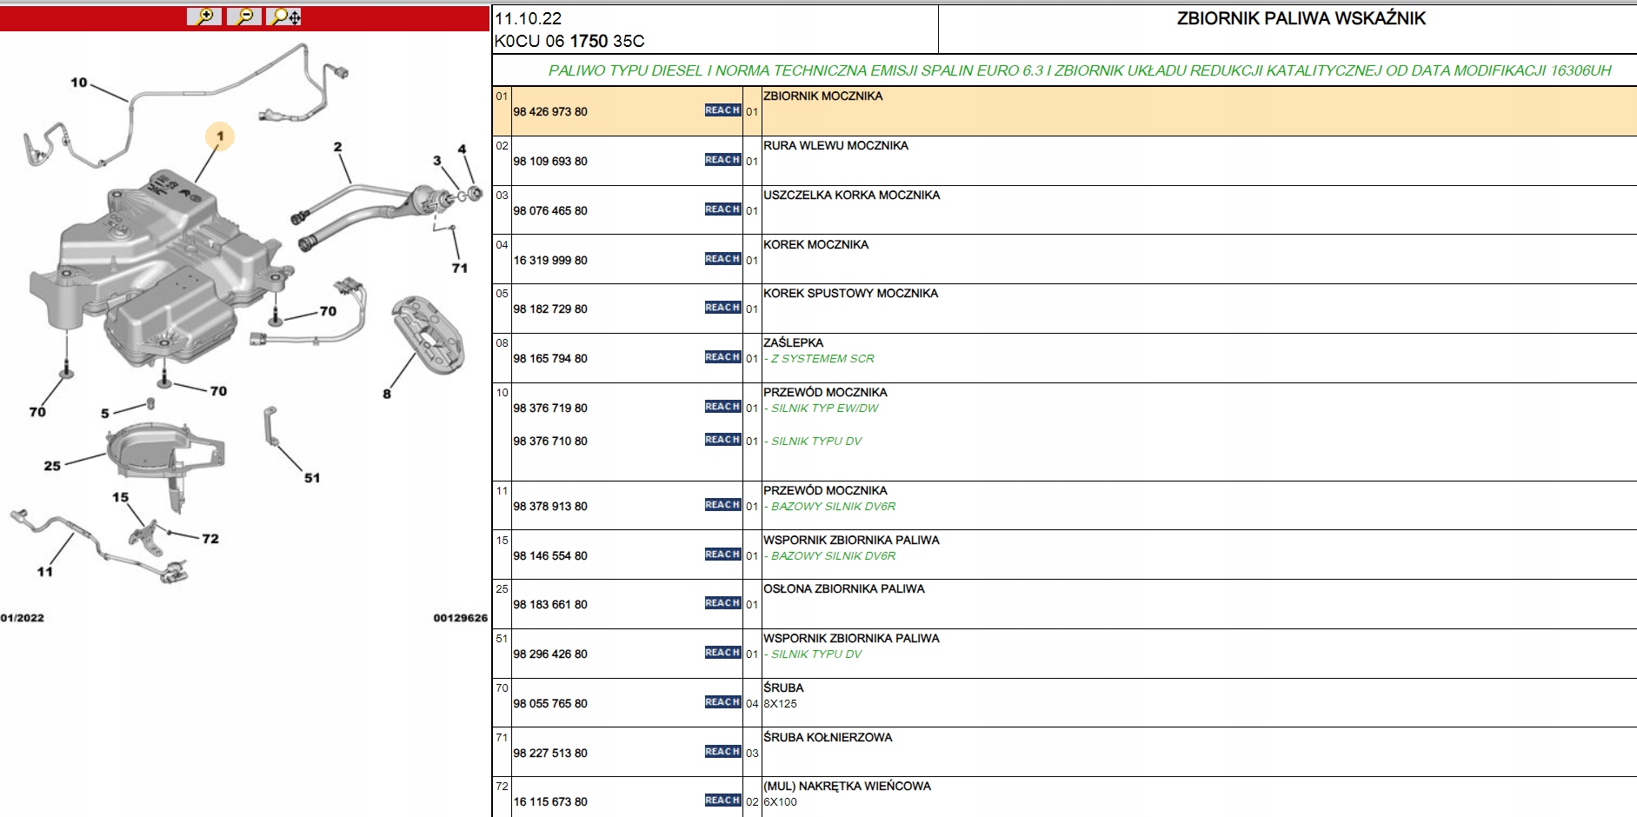Select callout 15 for the bracket in the diagram
Image resolution: width=1637 pixels, height=817 pixels.
[x=120, y=497]
